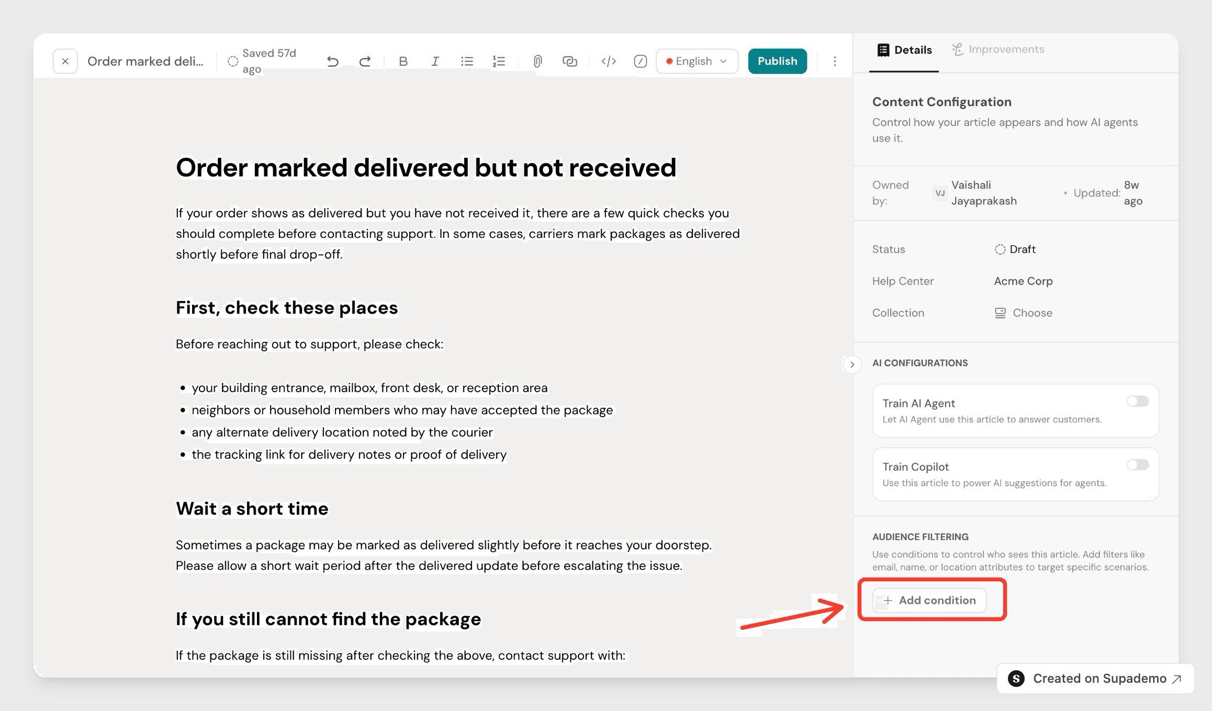Click the 'First, check these places' heading
Screen dimensions: 1212x711
tap(287, 308)
